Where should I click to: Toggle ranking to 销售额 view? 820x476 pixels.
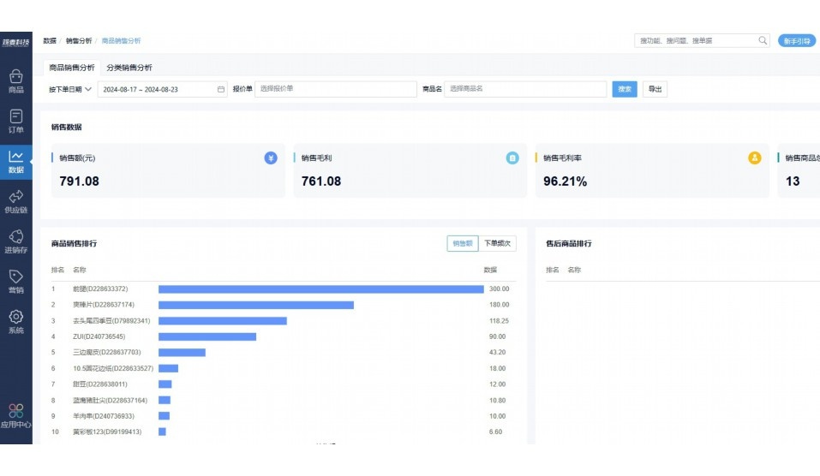462,243
